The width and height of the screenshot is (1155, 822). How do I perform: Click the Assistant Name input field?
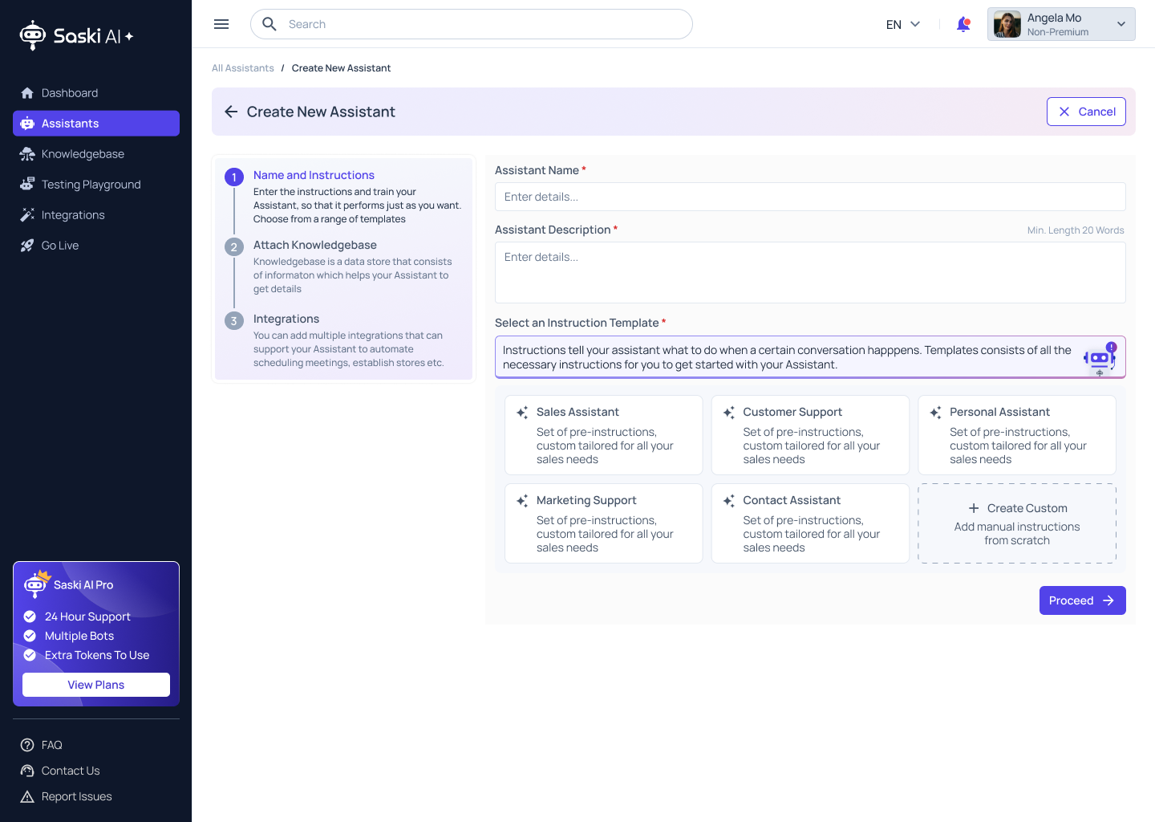[x=810, y=197]
